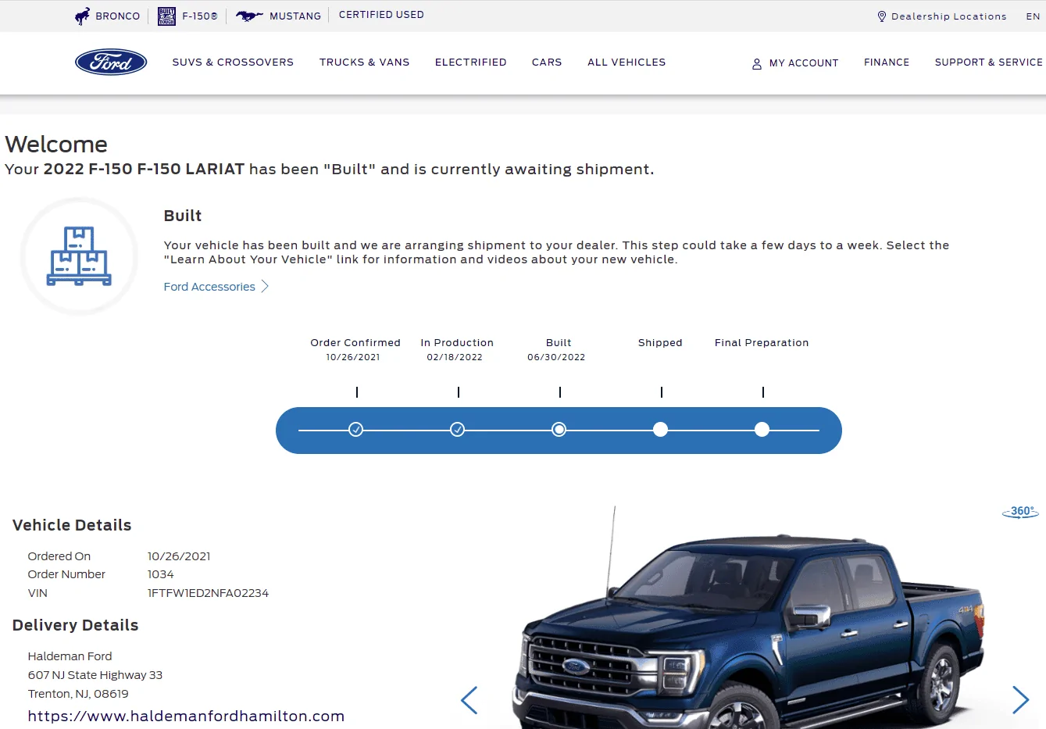This screenshot has height=729, width=1046.
Task: Click the Delivery Details heading
Action: 75,626
